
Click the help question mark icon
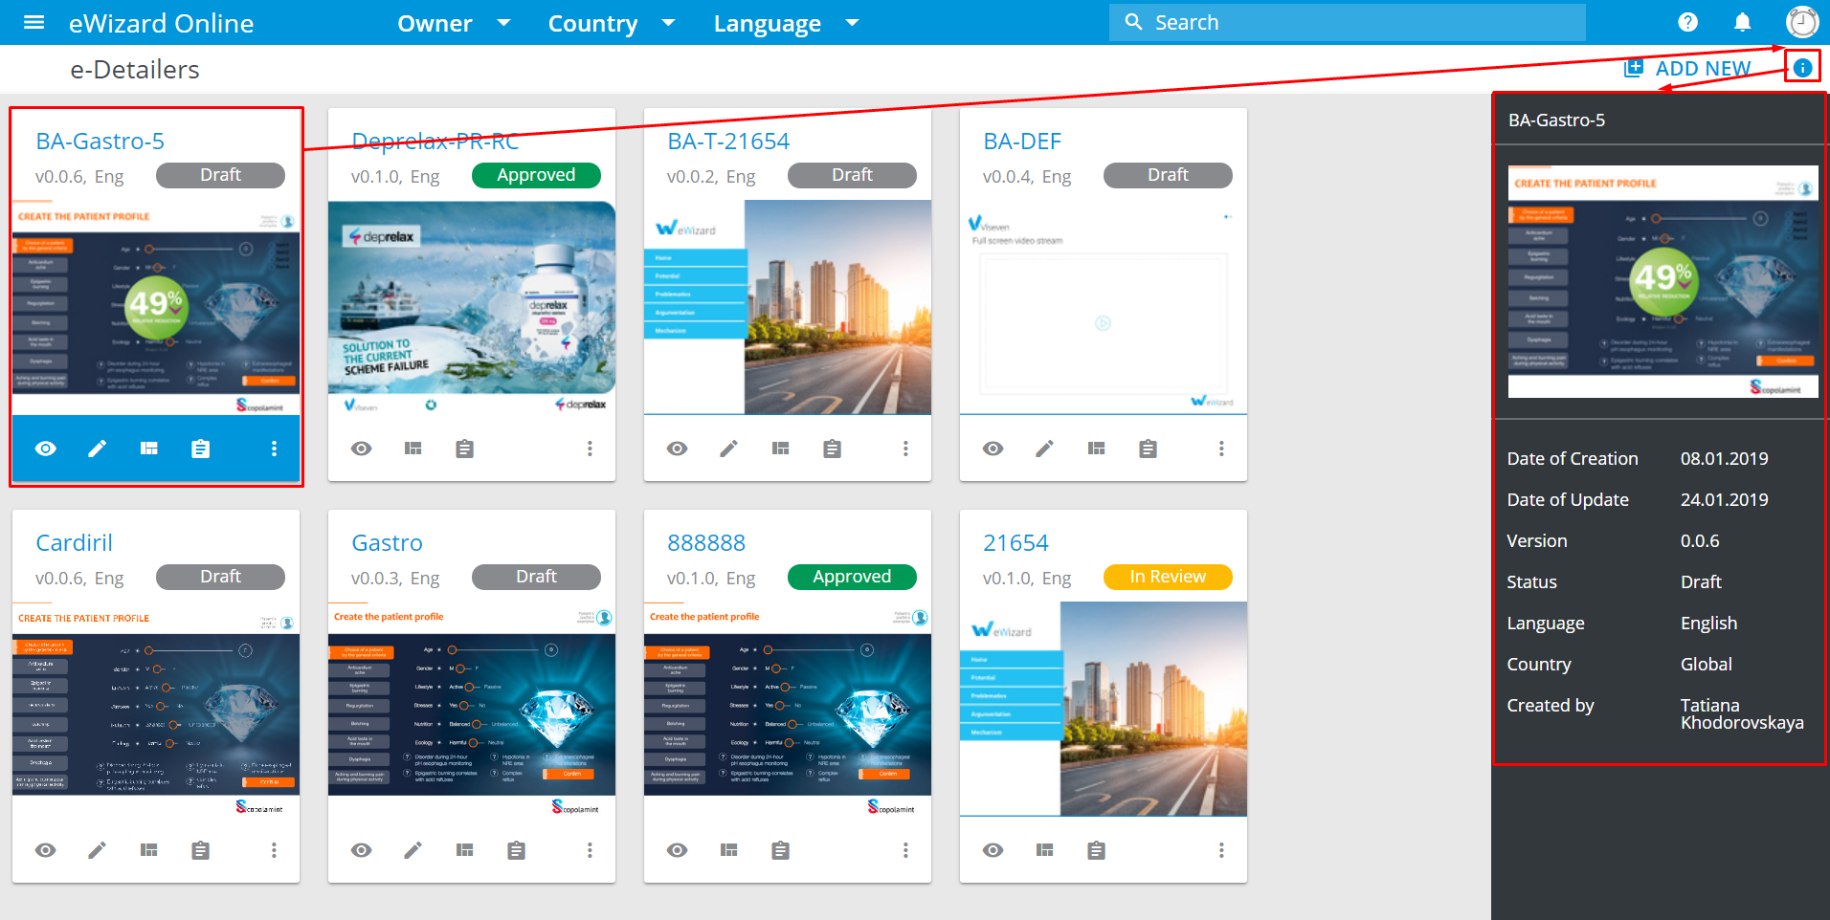pyautogui.click(x=1687, y=22)
